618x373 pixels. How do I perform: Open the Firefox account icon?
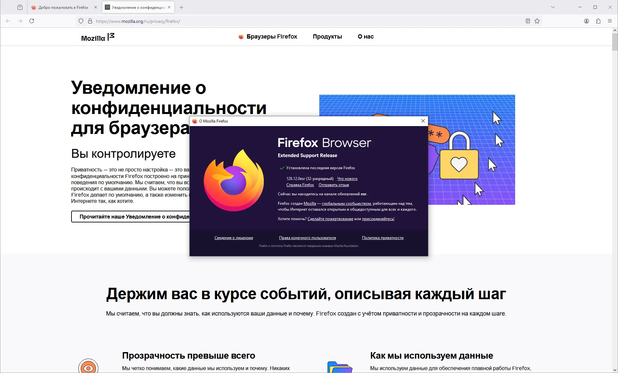click(x=586, y=21)
